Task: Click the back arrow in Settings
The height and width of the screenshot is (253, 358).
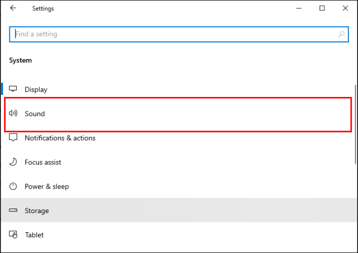Action: click(x=13, y=8)
